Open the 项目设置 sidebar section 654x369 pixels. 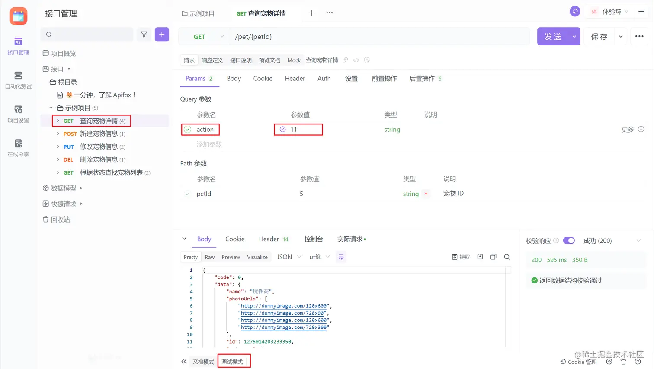18,115
